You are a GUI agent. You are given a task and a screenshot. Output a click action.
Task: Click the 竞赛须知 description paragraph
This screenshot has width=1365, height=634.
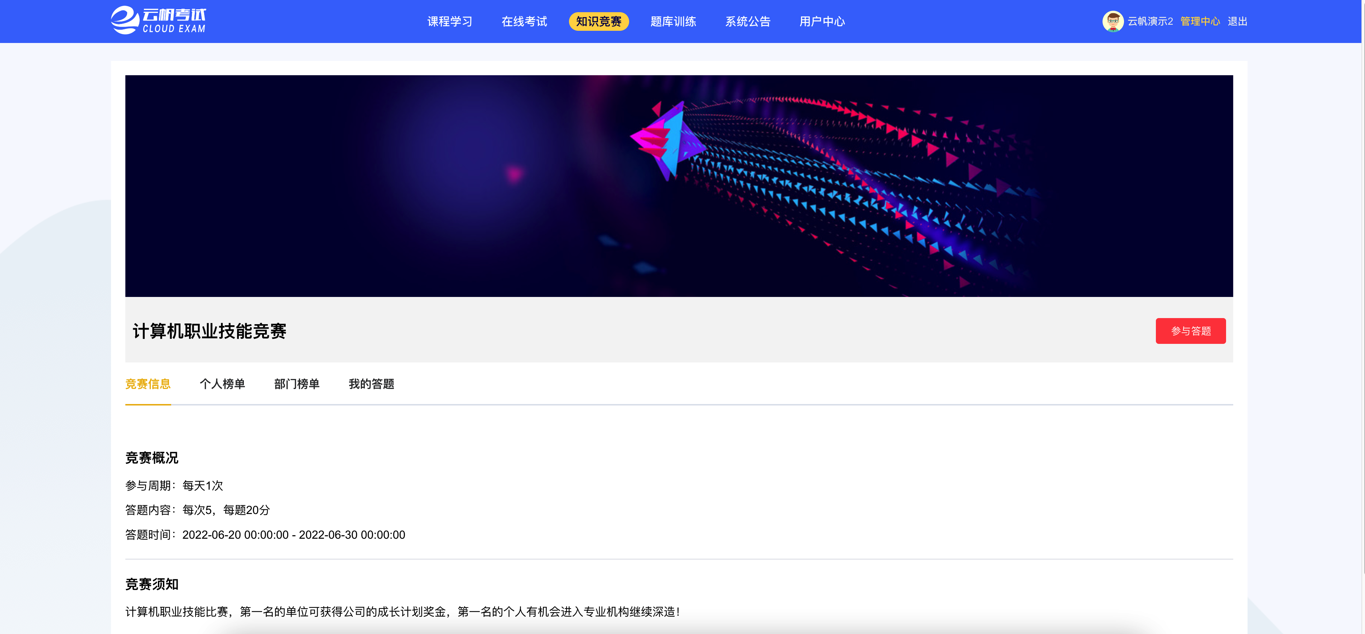(402, 612)
